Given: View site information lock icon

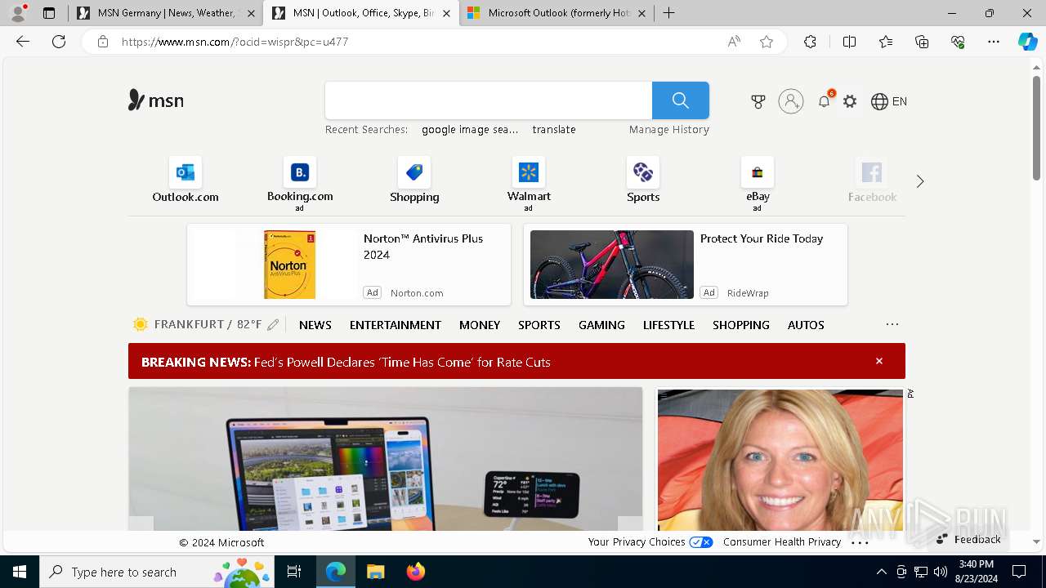Looking at the screenshot, I should click(102, 42).
